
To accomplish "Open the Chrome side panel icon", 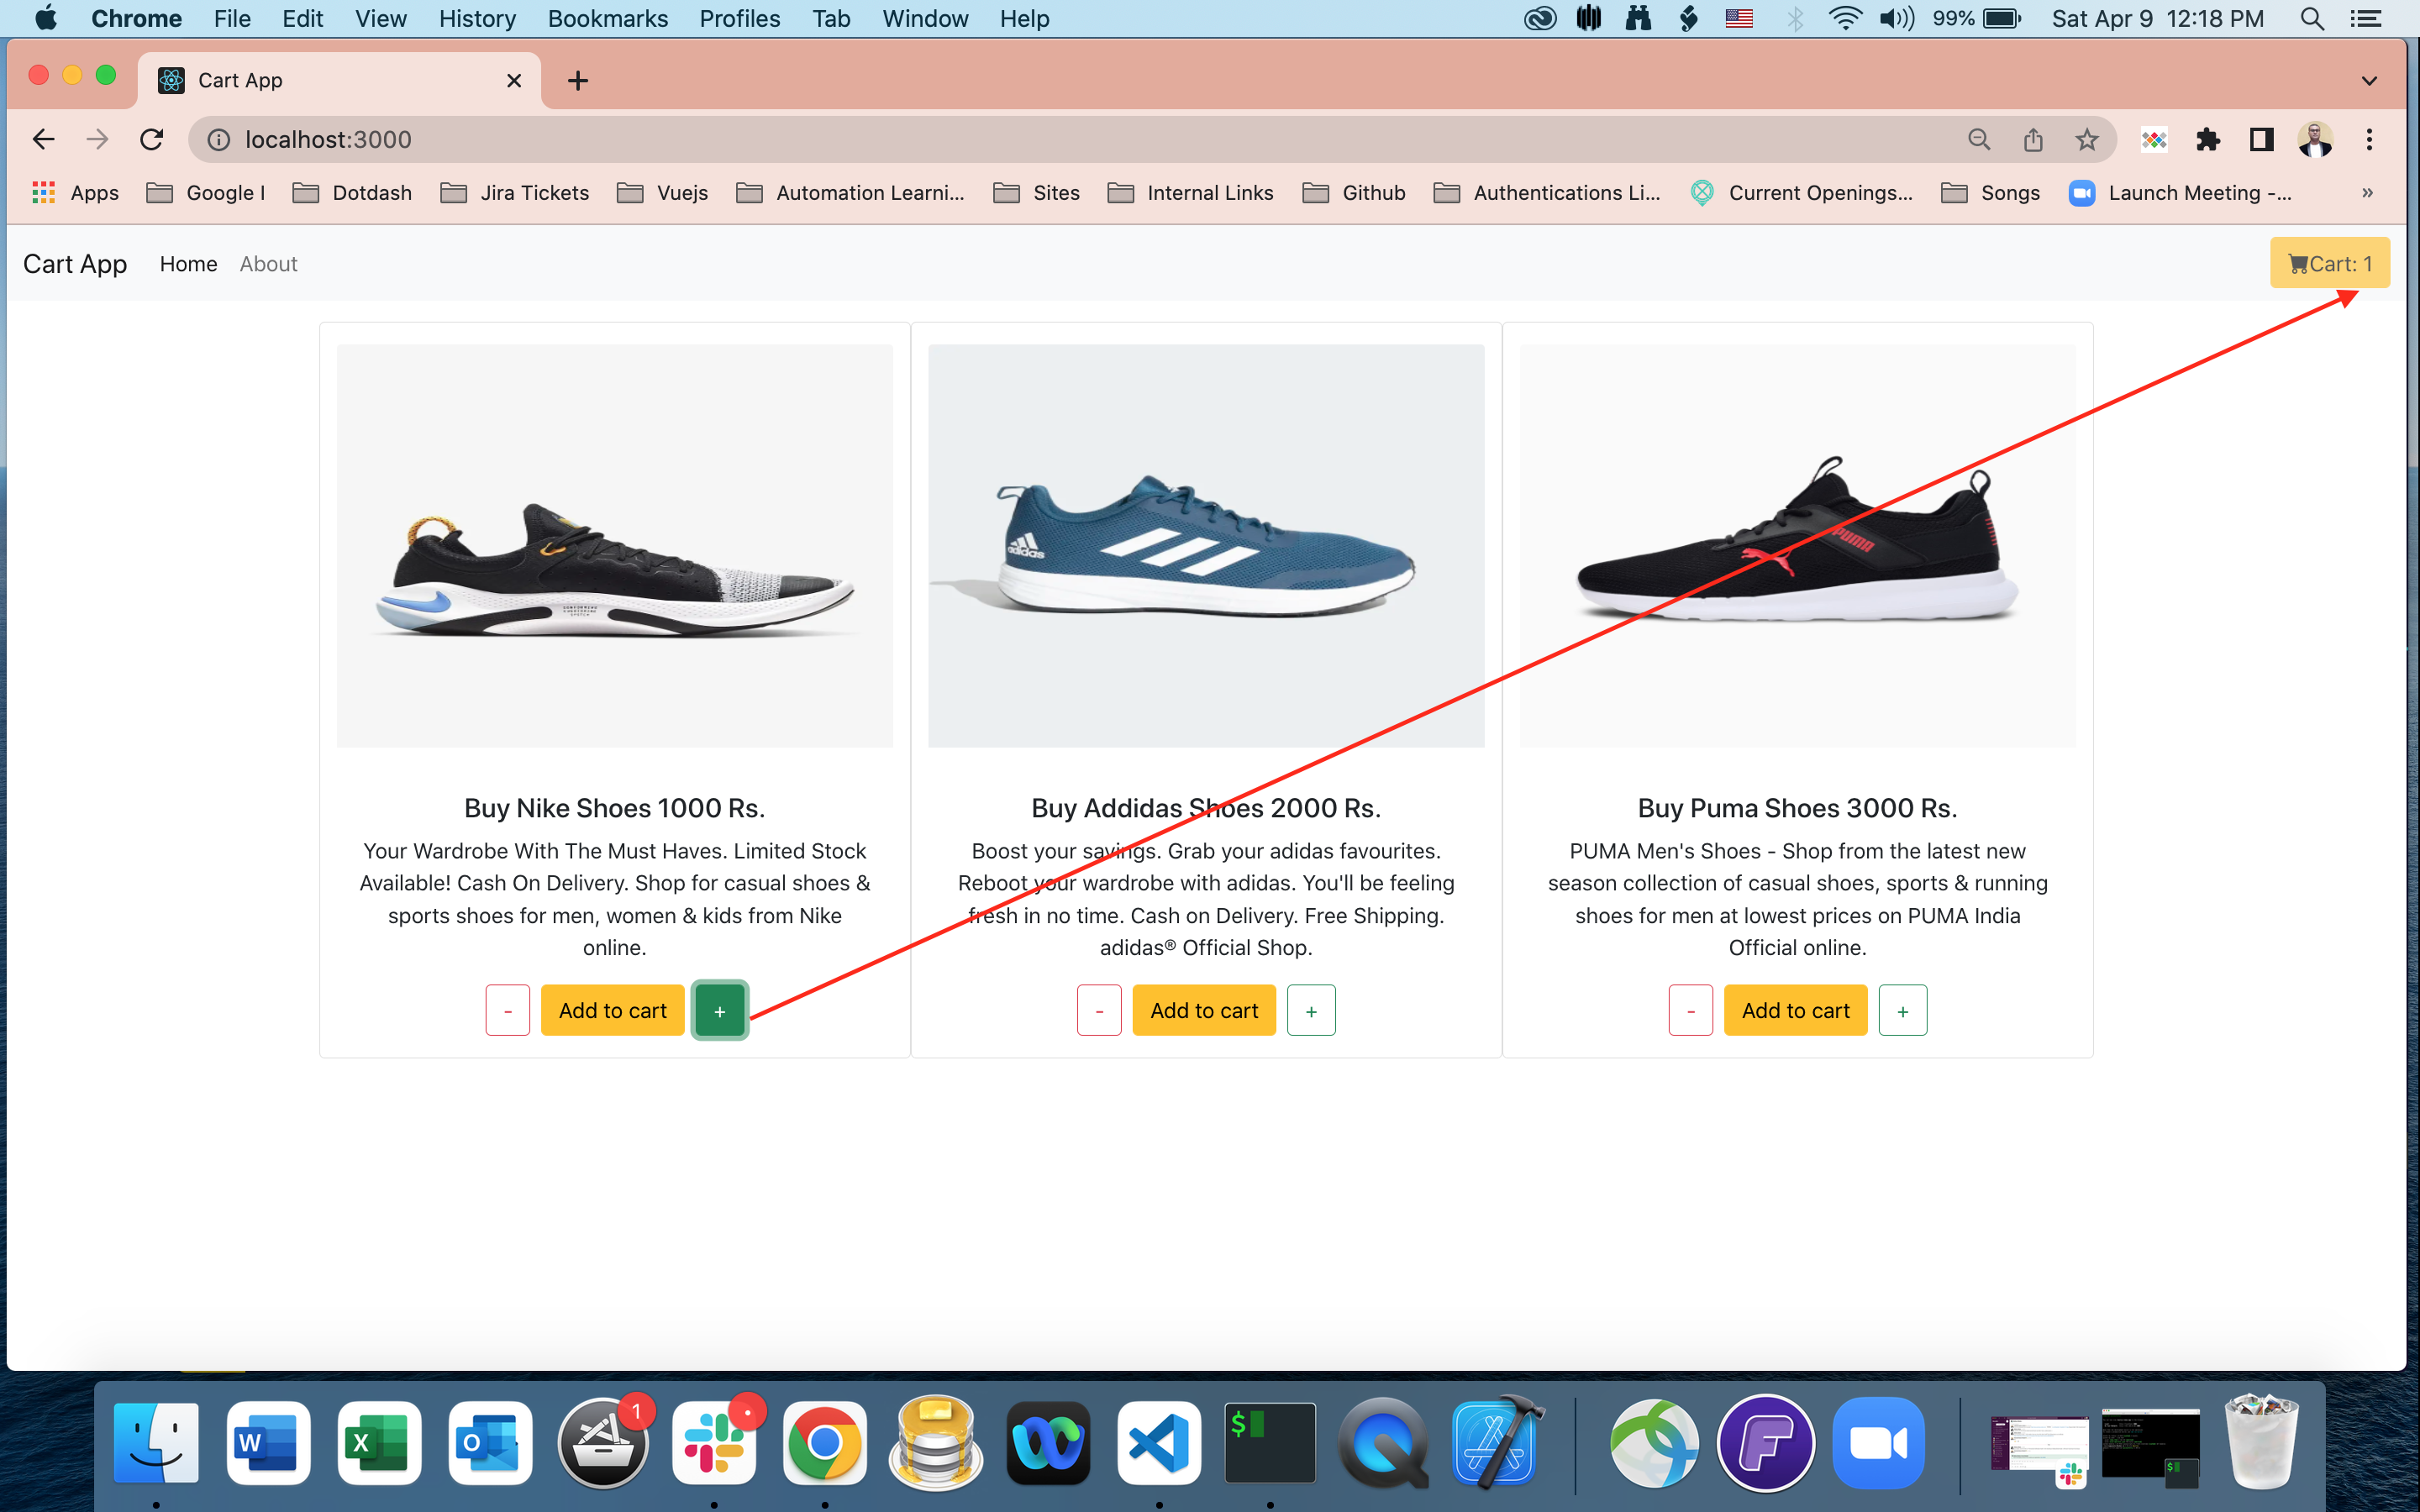I will 2261,140.
